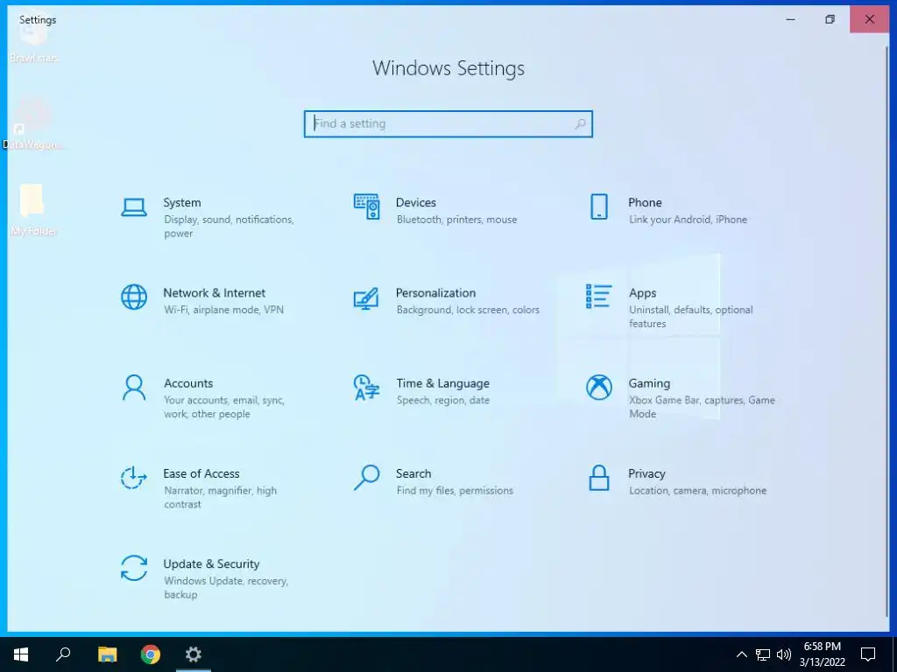
Task: Open the Devices keyboard and speaker icon
Action: coord(366,206)
